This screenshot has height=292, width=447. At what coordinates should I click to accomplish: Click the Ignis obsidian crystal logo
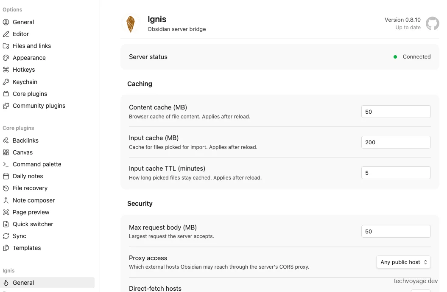pyautogui.click(x=131, y=24)
